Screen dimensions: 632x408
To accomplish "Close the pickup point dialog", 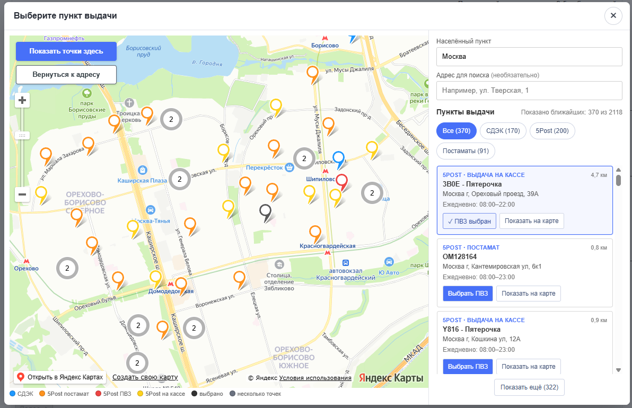I will pyautogui.click(x=613, y=16).
